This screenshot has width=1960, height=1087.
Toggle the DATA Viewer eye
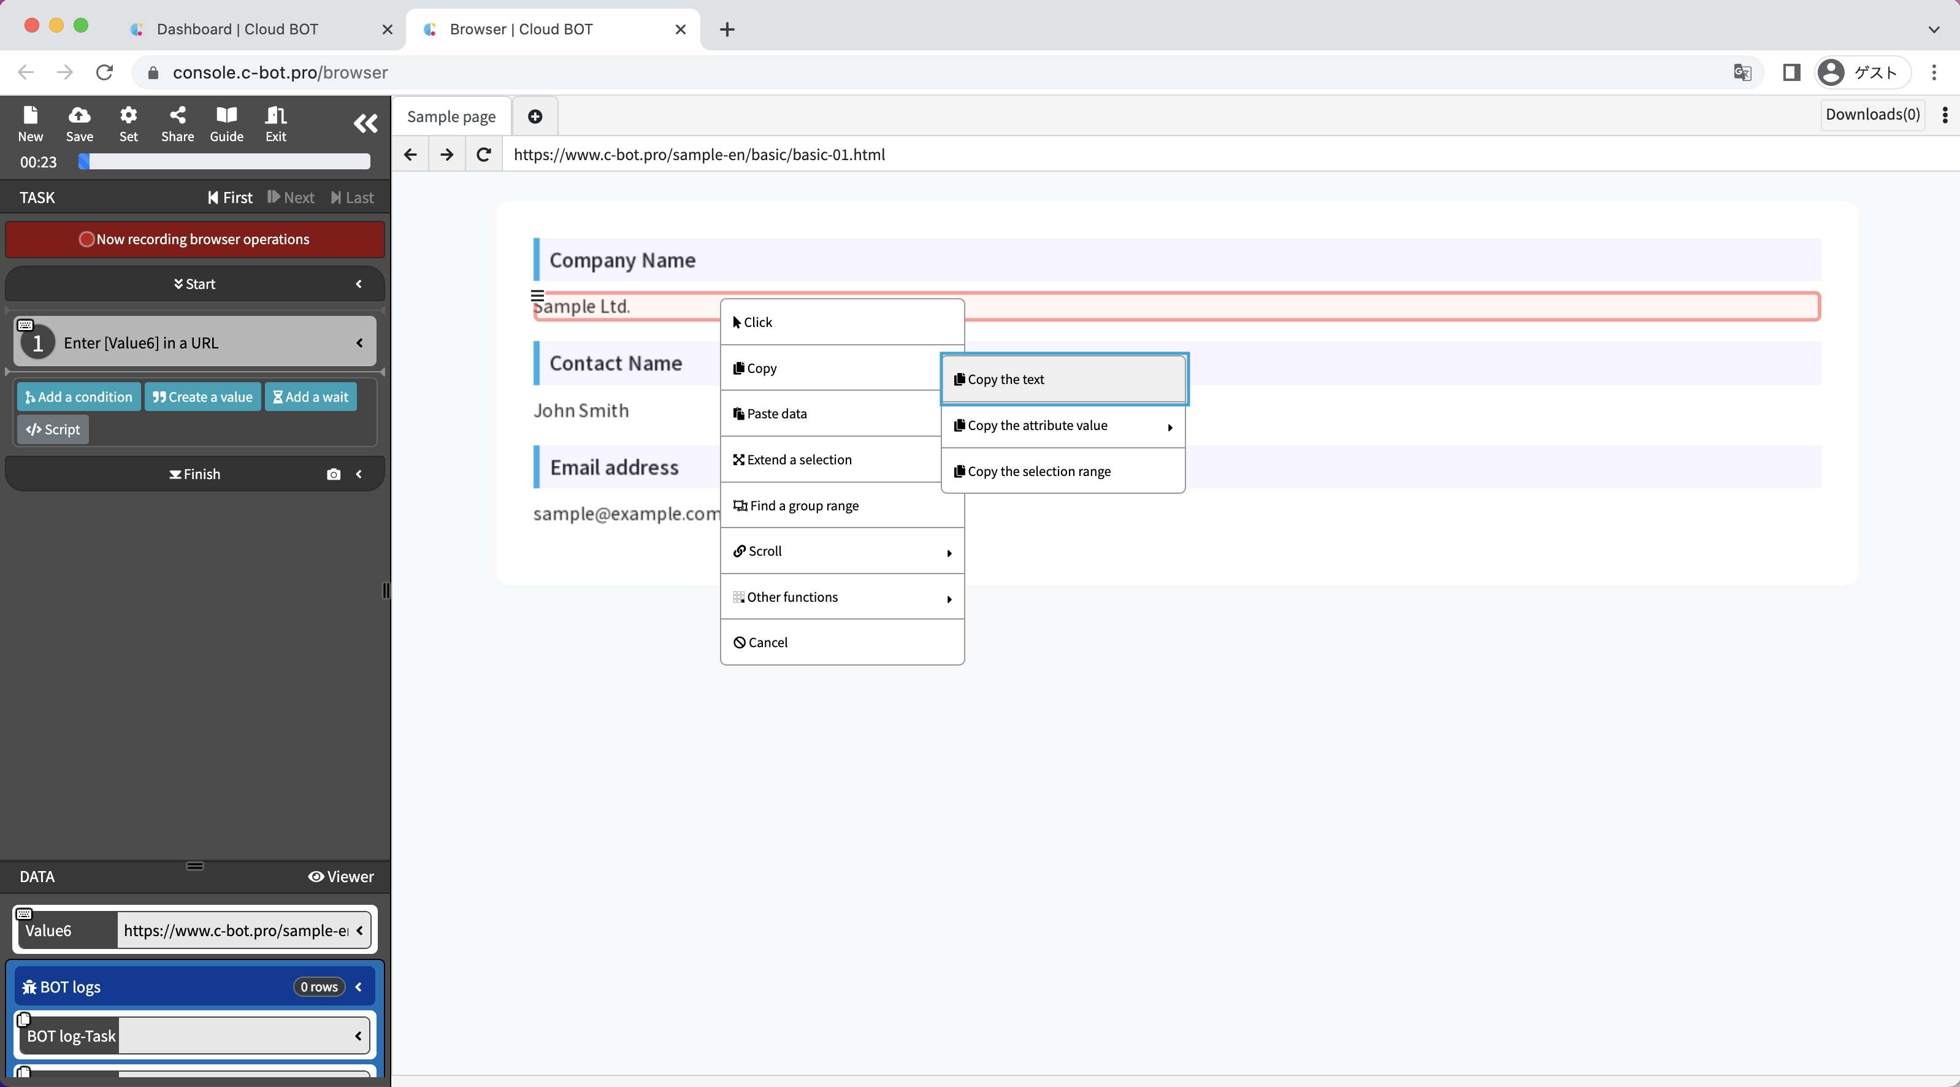[x=341, y=877]
